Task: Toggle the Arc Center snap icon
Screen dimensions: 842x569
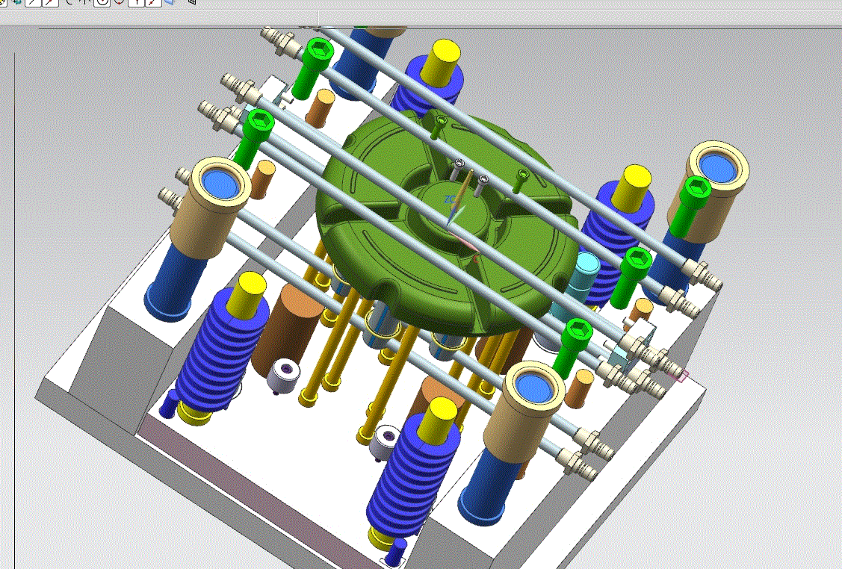Action: pos(102,2)
